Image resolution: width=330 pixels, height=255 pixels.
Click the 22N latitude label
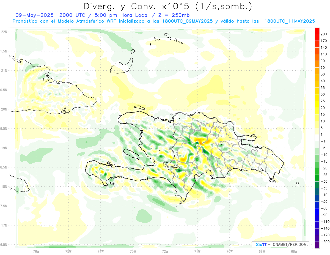(x=4, y=32)
